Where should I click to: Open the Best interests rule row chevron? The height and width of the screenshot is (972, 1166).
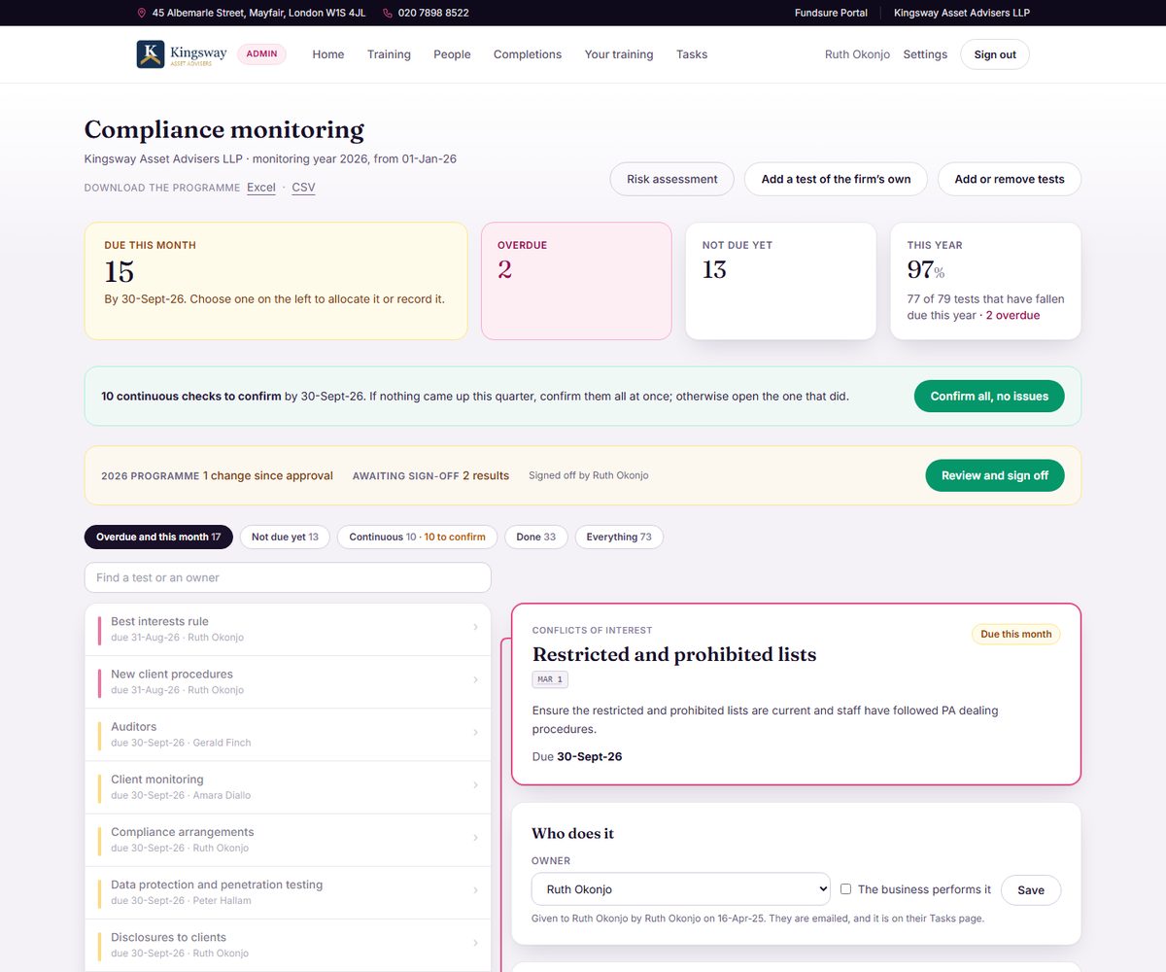click(475, 627)
